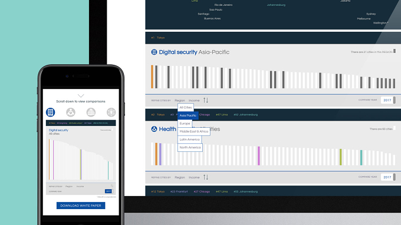Open the Region dropdown under Health chart
Viewport: 401px width, 225px height.
click(x=179, y=177)
